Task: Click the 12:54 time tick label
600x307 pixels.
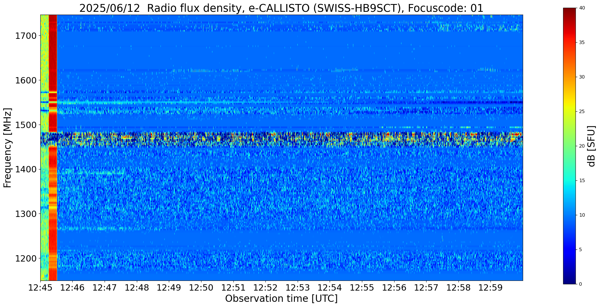Action: pos(330,288)
